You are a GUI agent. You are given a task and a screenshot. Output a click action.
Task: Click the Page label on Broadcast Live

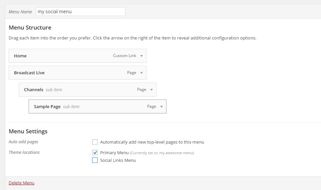[x=132, y=73]
